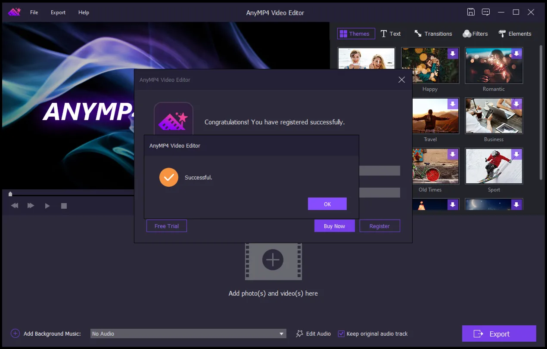Select the Business theme thumbnail
This screenshot has width=547, height=349.
(x=494, y=116)
